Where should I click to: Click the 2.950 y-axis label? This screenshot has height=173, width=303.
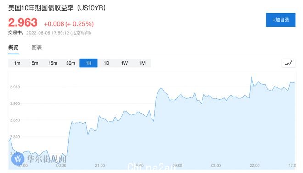(x=15, y=87)
